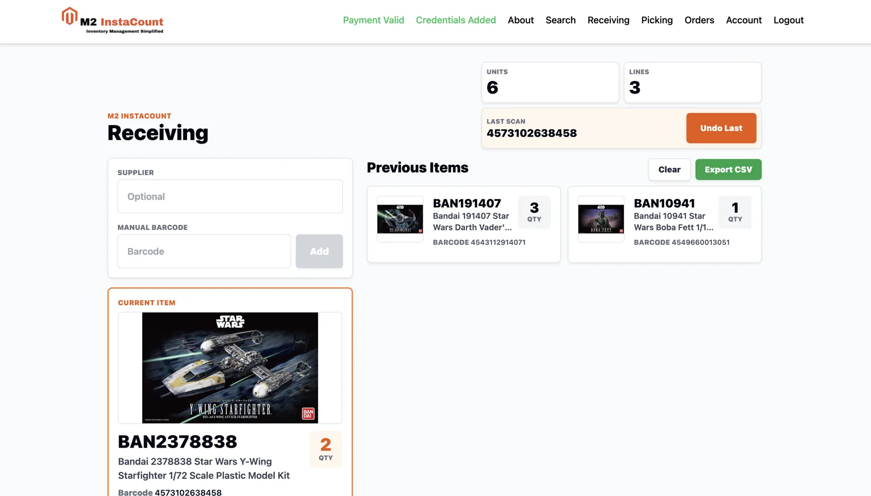Click the Units count card
This screenshot has height=496, width=871.
coord(550,82)
